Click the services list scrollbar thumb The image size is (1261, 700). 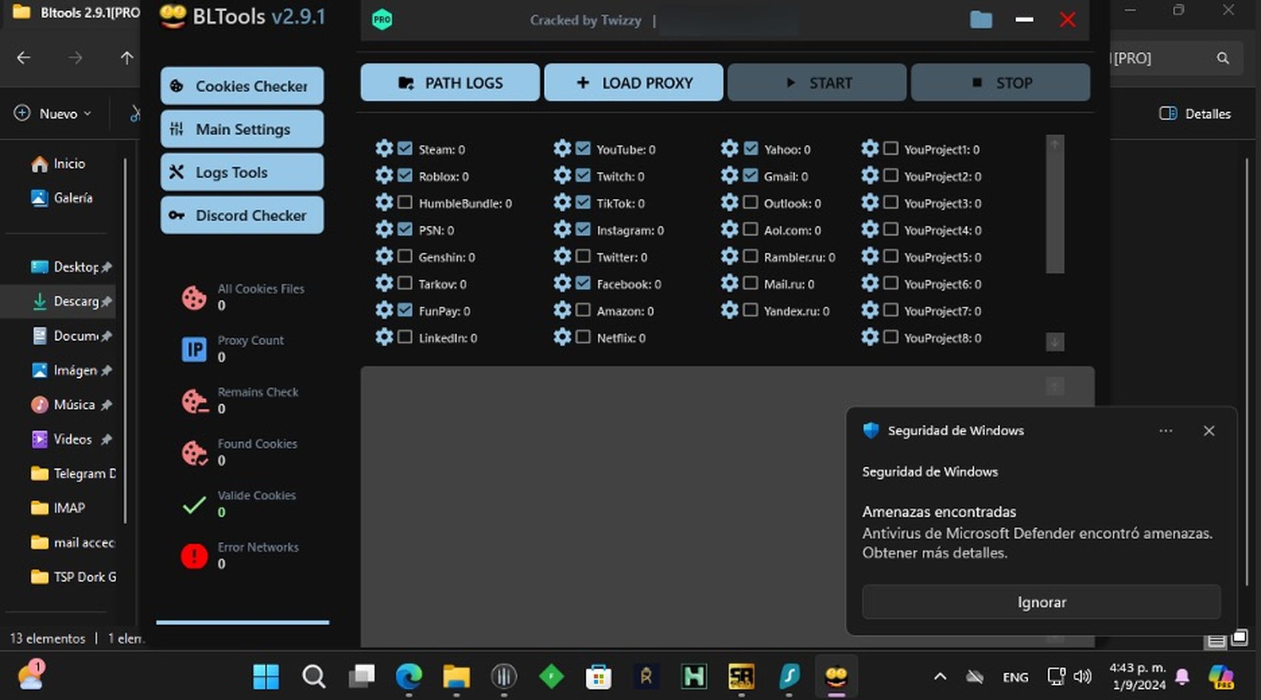[1055, 213]
